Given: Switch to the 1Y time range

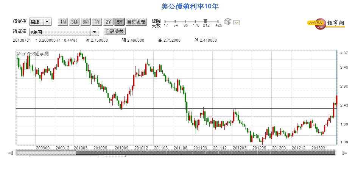Looking at the screenshot, I should (x=97, y=22).
